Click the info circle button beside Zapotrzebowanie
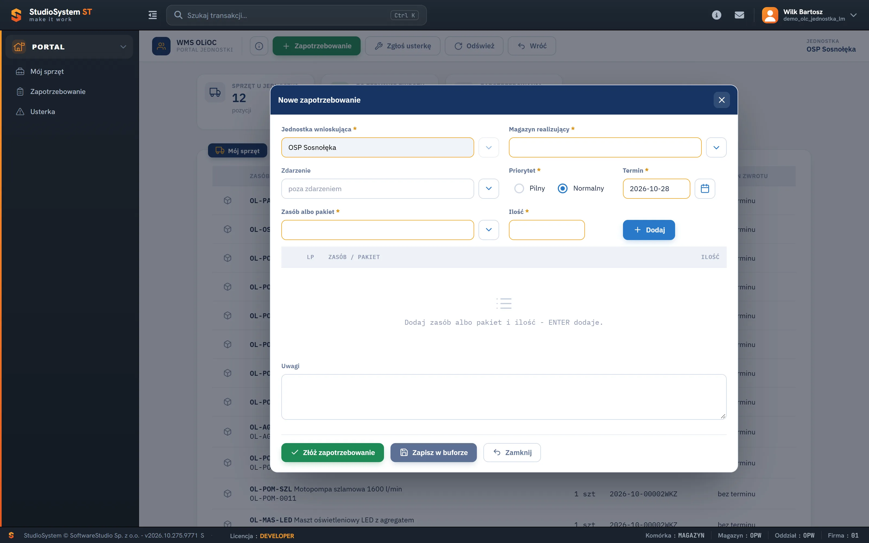869x543 pixels. pyautogui.click(x=259, y=46)
